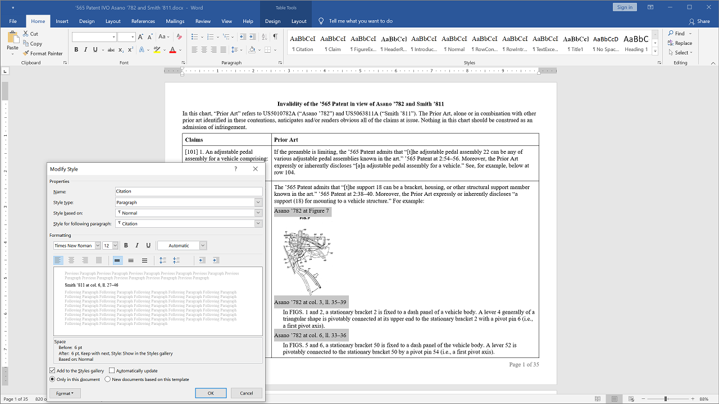Open the Style type dropdown
The height and width of the screenshot is (404, 719).
[258, 203]
